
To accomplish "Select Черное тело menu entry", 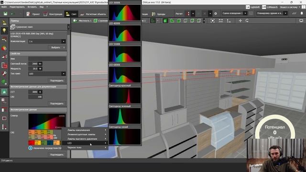I will [x=85, y=148].
